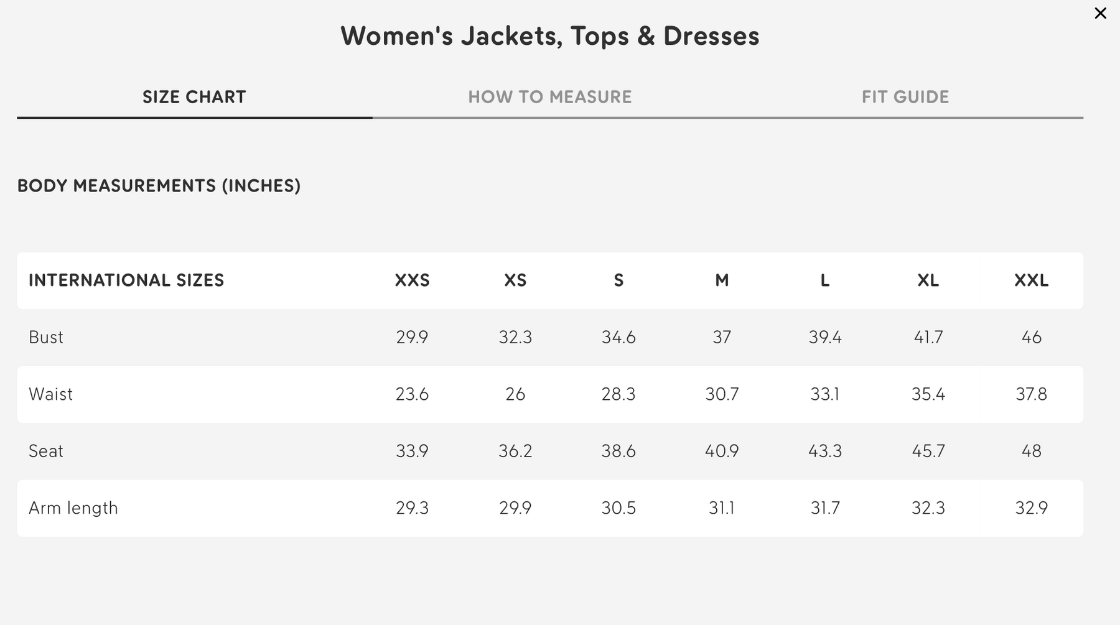1120x625 pixels.
Task: Click the Arm length row label
Action: point(73,508)
